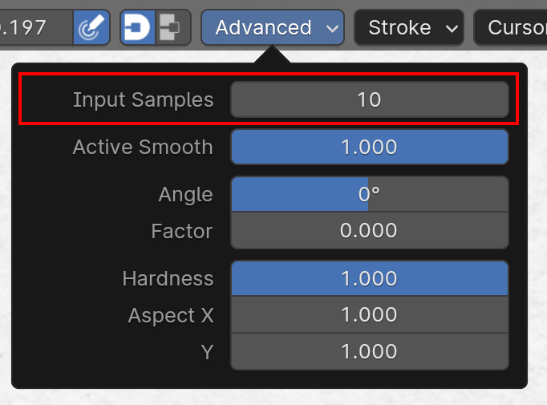
Task: Collapse the Advanced dropdown popover
Action: [272, 28]
